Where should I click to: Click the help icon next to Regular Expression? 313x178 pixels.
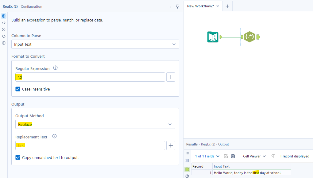pos(55,68)
